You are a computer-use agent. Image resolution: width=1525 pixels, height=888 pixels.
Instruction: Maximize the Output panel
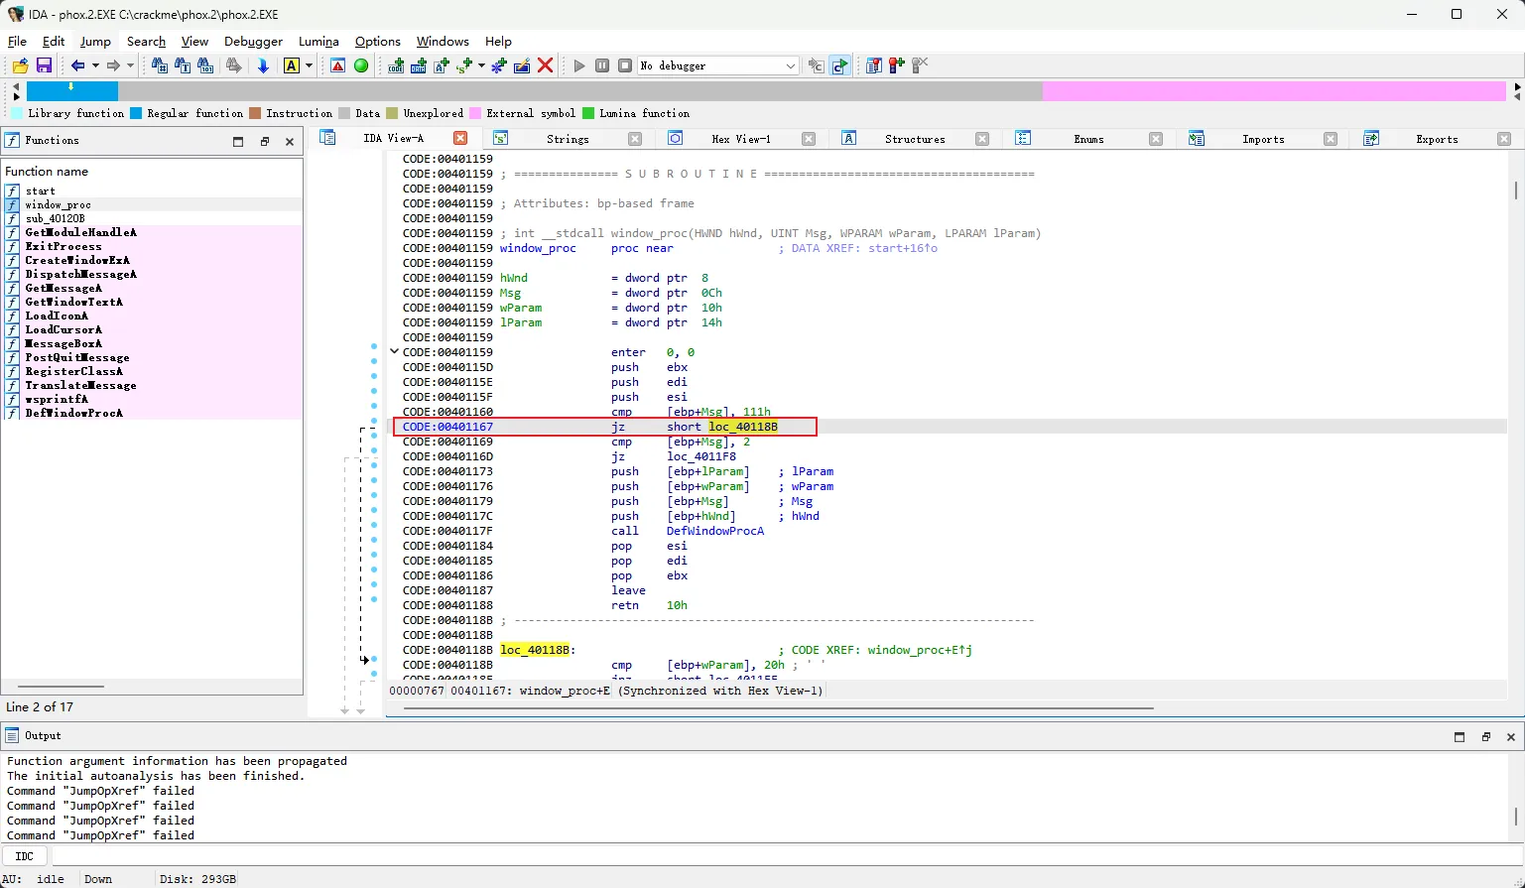[1460, 736]
